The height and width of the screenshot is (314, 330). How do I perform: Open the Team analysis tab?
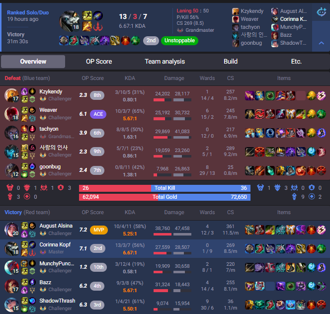165,62
